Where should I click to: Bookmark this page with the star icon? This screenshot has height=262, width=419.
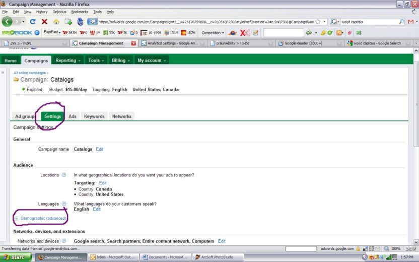coord(318,22)
